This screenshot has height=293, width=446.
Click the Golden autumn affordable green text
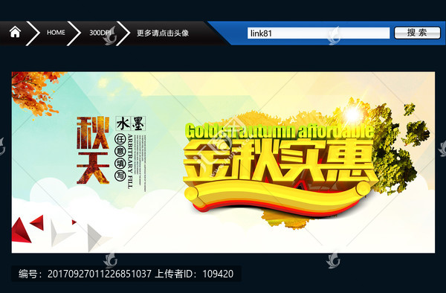click(x=279, y=131)
